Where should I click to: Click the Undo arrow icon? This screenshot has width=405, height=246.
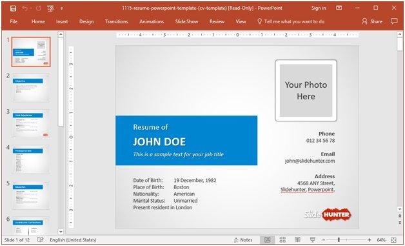(25, 8)
